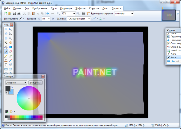Select the Rounded Rectangle shape tool
The width and height of the screenshot is (181, 129).
coord(10,69)
